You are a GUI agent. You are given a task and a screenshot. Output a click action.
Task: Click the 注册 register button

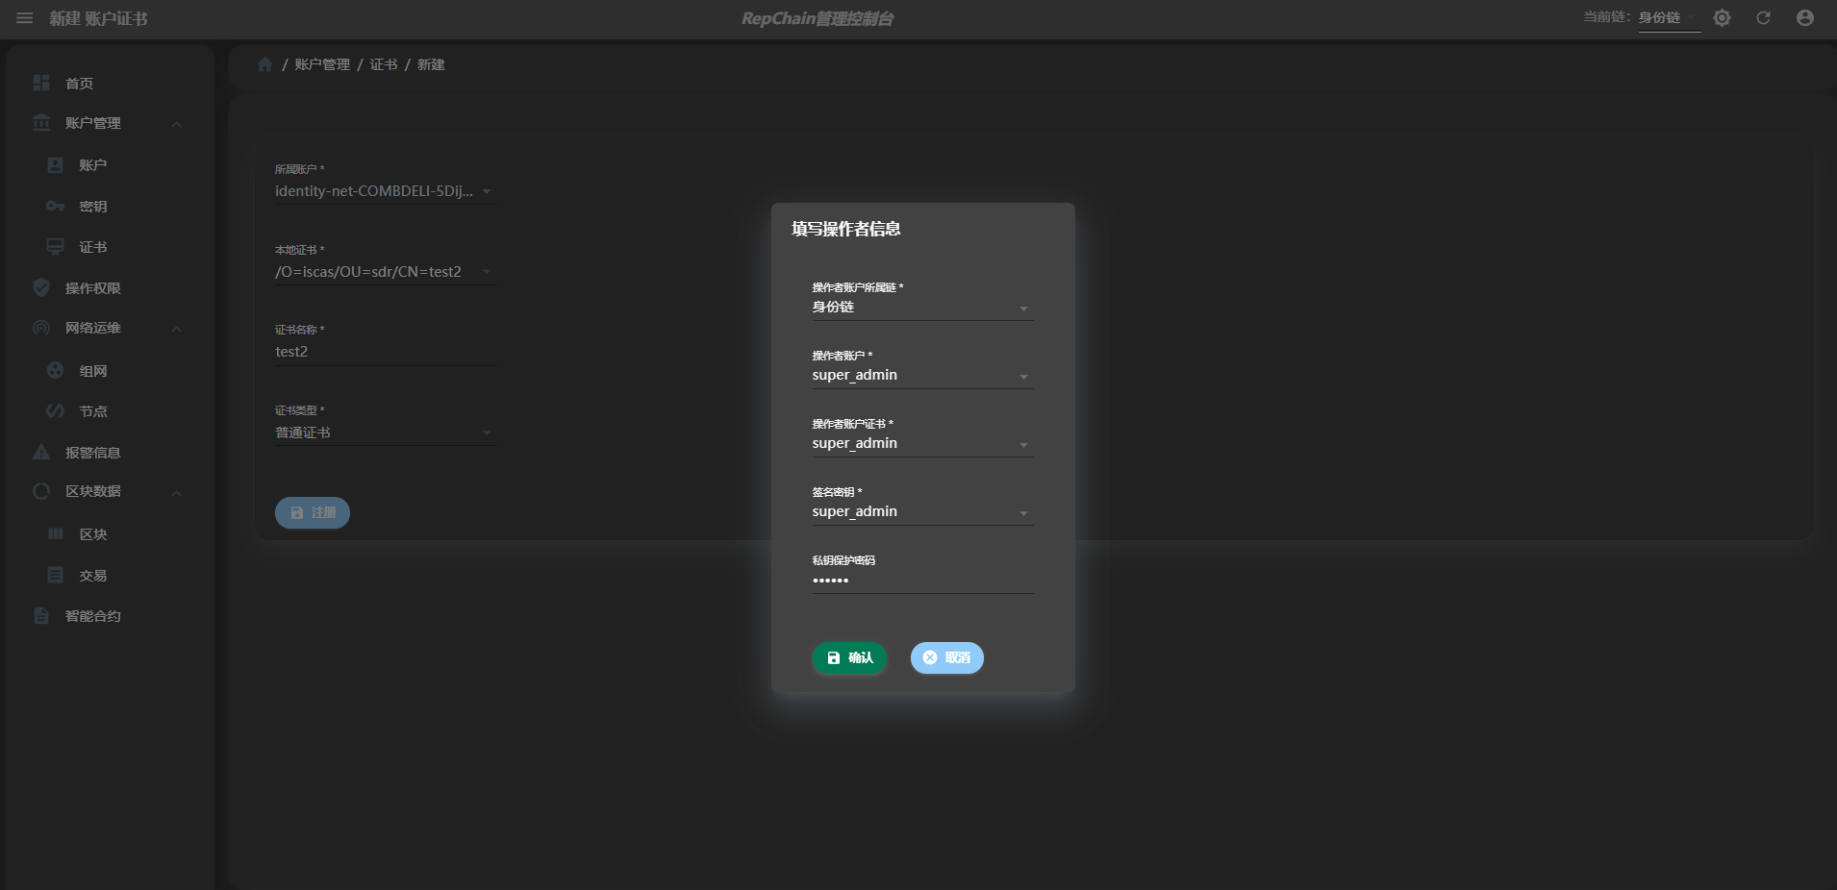point(313,512)
